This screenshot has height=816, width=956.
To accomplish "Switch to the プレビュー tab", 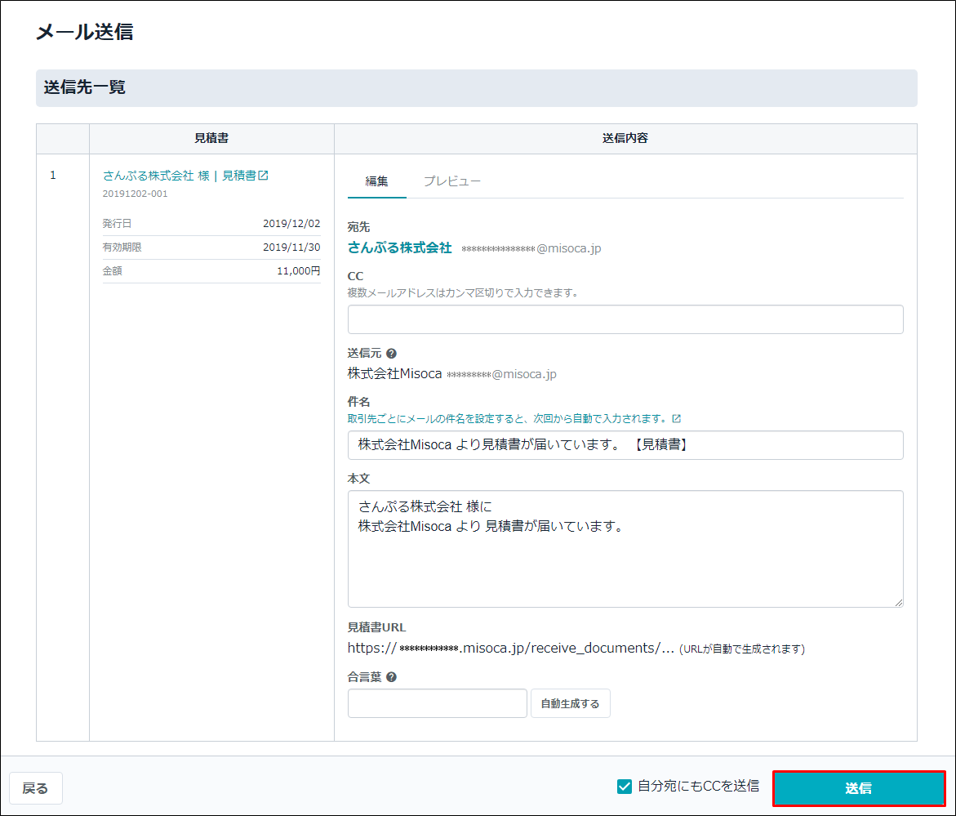I will [x=451, y=181].
